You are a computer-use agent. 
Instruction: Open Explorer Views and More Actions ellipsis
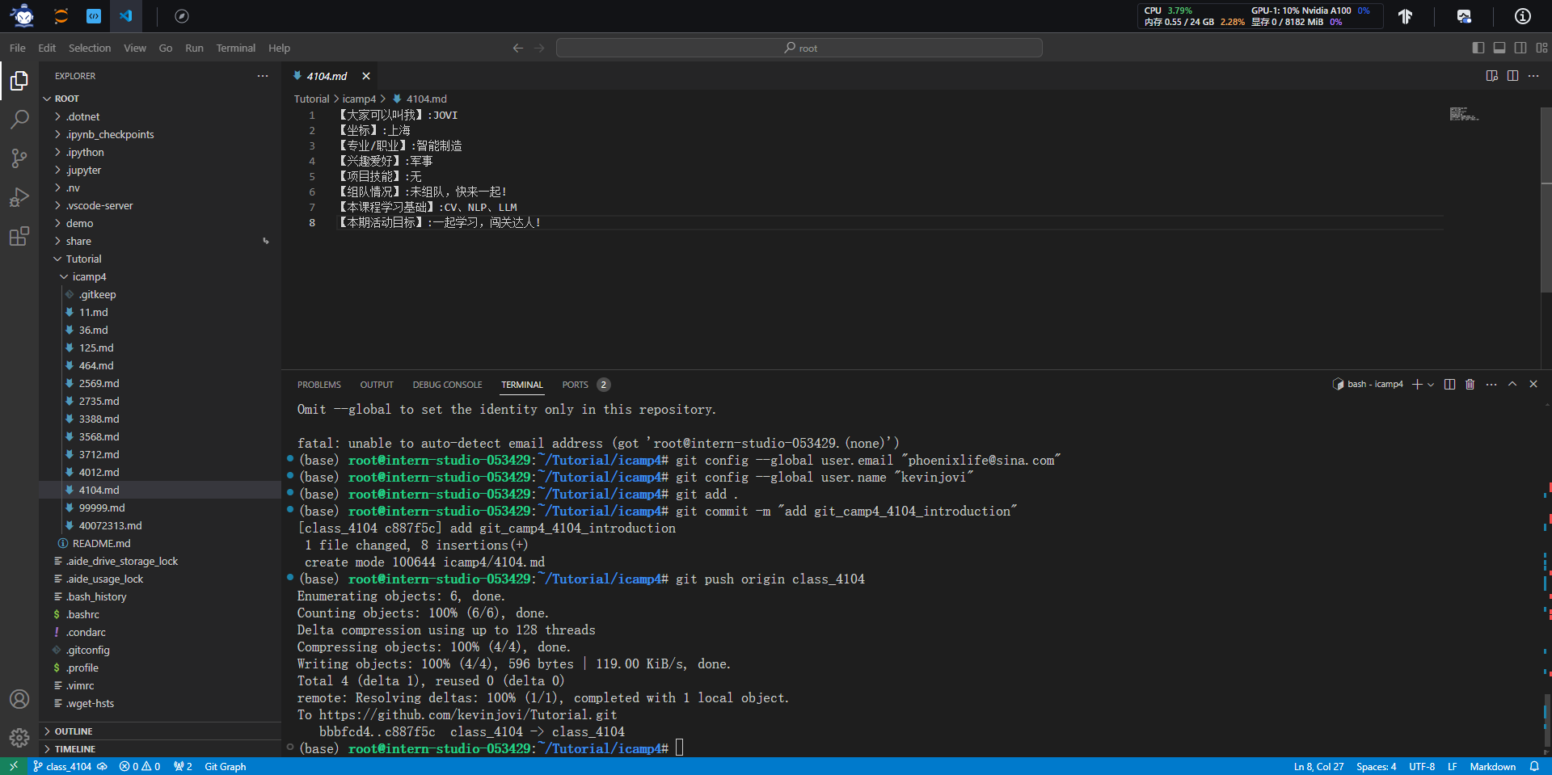(x=263, y=76)
